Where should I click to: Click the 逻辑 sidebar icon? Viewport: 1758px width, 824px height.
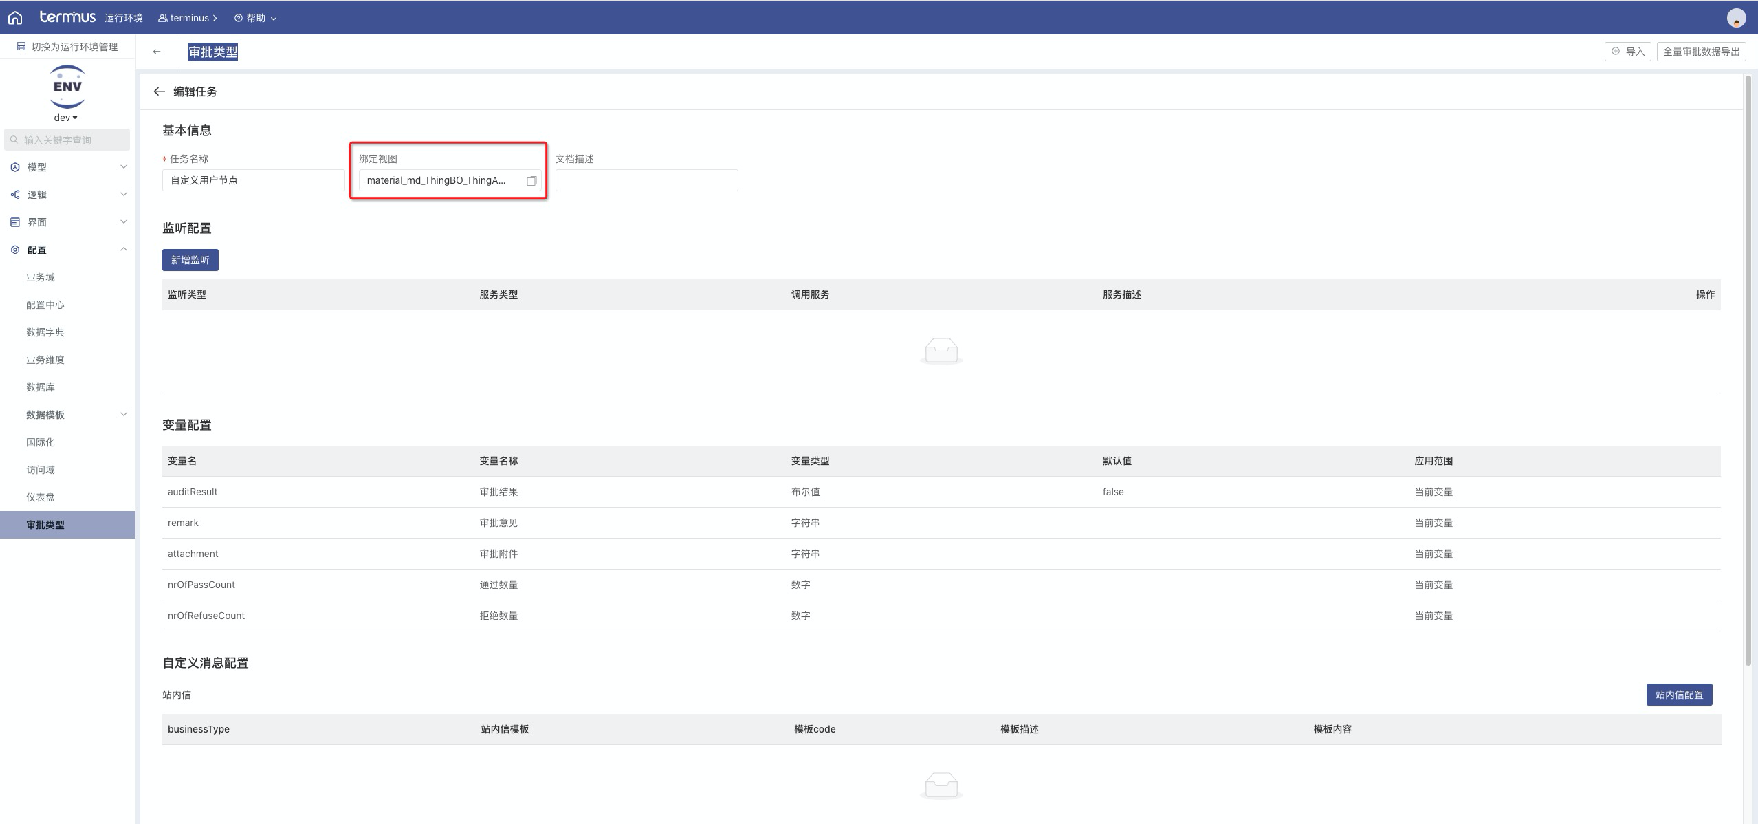tap(15, 195)
